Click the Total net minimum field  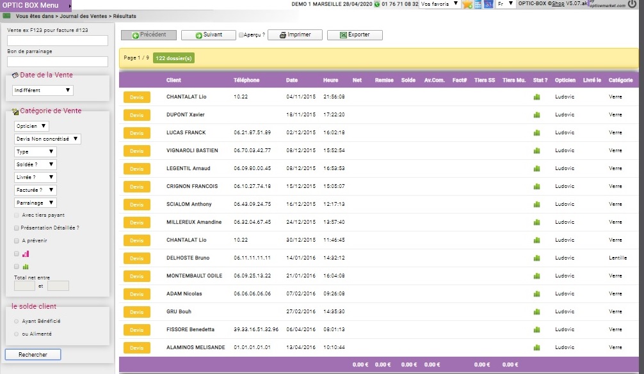[24, 286]
